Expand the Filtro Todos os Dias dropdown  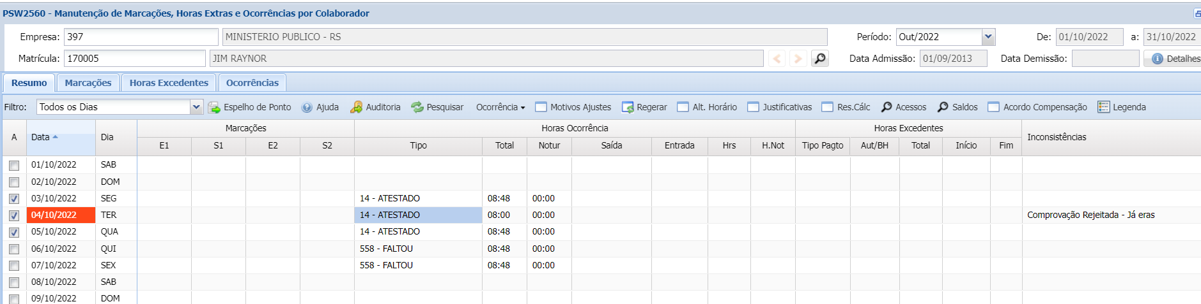[x=196, y=107]
